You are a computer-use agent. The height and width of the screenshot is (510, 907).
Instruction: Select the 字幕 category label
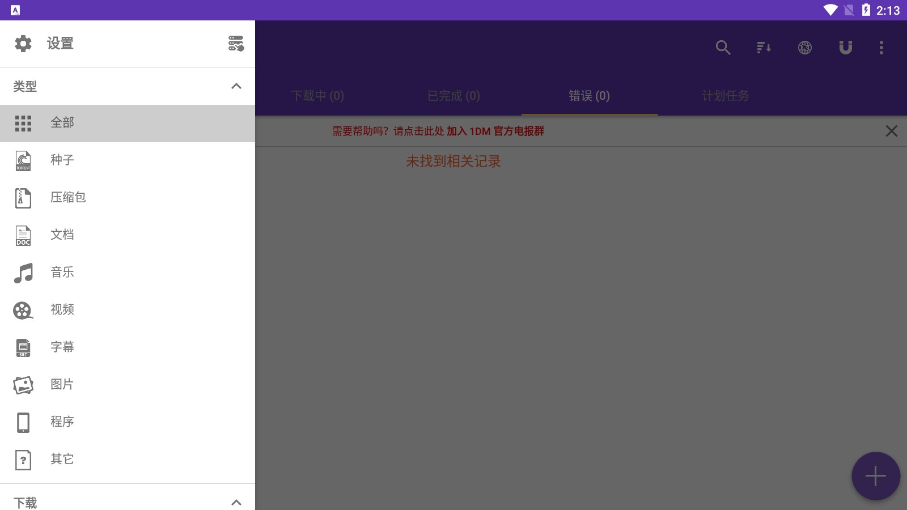pos(62,347)
